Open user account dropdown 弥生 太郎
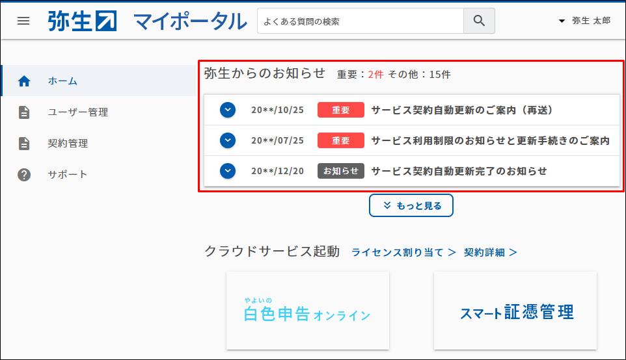This screenshot has height=360, width=626. (584, 21)
